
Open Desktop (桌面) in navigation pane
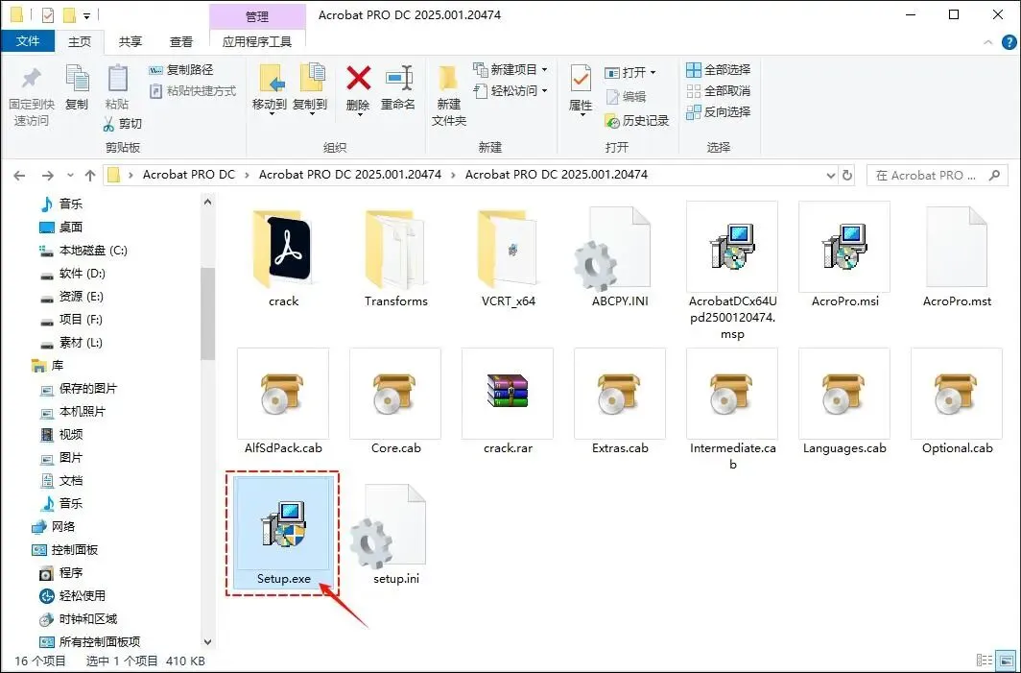click(x=61, y=227)
